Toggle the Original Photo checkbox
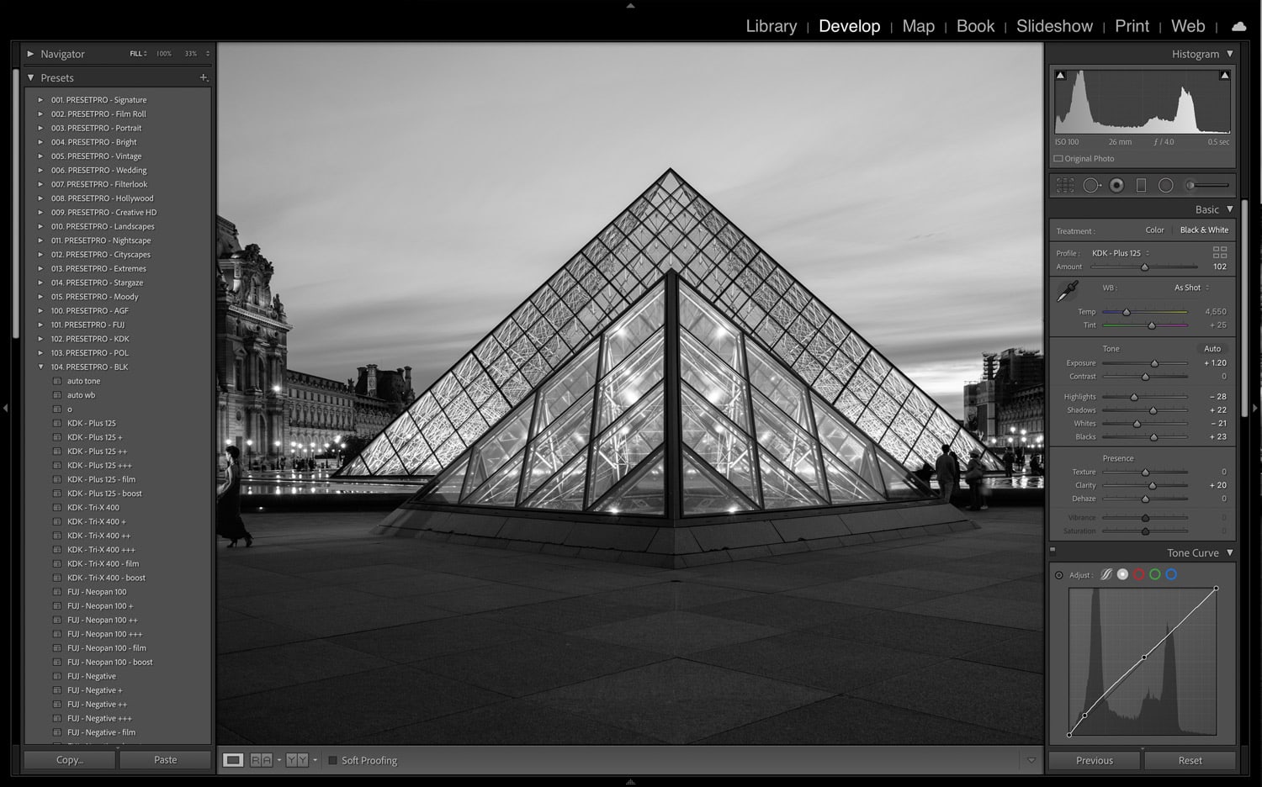 (1058, 159)
